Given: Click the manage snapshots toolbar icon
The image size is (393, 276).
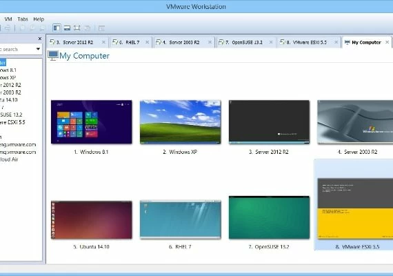Looking at the screenshot, I should point(43,28).
